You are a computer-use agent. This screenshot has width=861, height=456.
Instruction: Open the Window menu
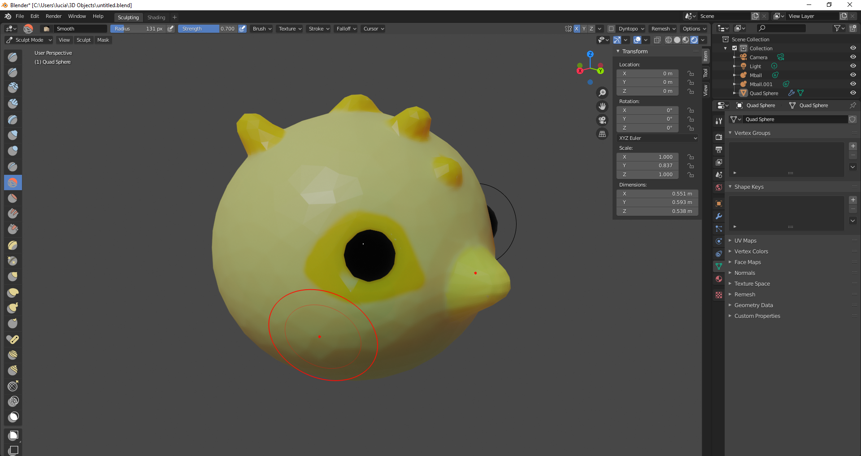click(x=77, y=16)
